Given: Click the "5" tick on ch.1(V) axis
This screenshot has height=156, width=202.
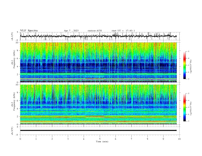Looking at the screenshot, I should pyautogui.click(x=18, y=32).
